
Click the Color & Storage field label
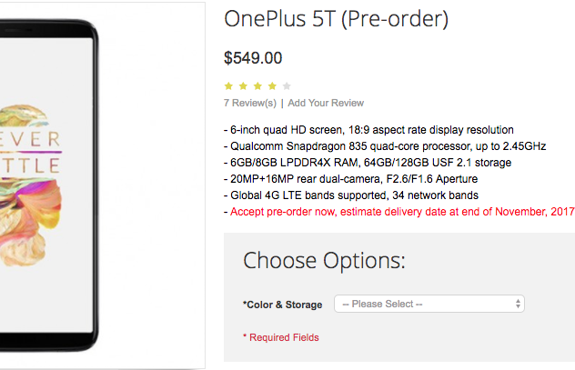[x=284, y=304]
